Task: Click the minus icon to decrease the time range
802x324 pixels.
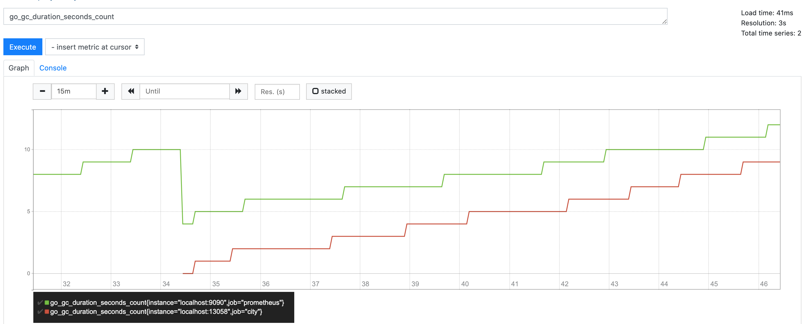Action: tap(42, 91)
